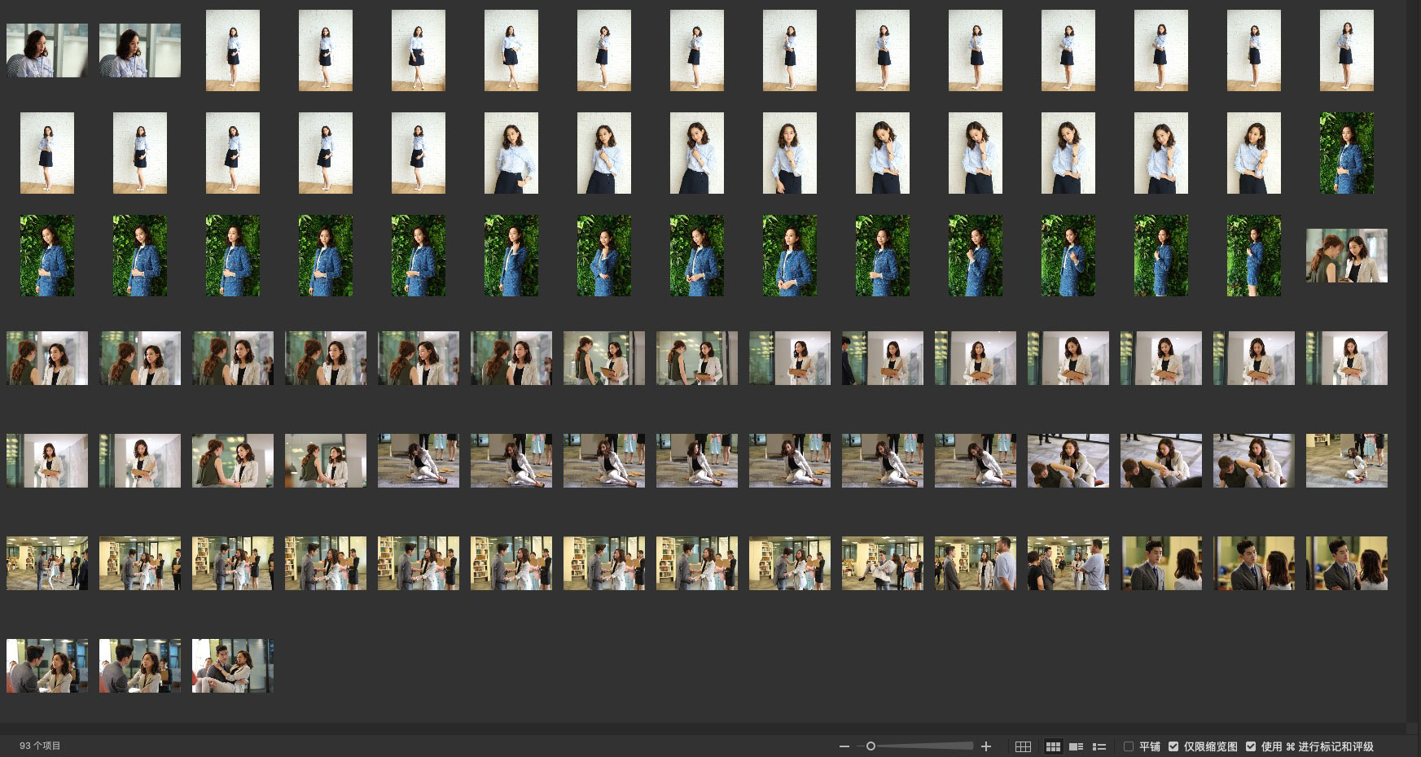1421x757 pixels.
Task: Uncheck the 仅限缩览图 checkbox
Action: (x=1173, y=746)
